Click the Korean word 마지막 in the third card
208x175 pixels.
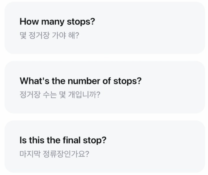click(30, 154)
